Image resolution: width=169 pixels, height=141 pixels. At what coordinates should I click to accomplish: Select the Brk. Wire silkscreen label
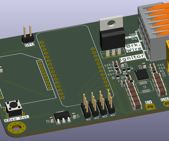click(134, 48)
